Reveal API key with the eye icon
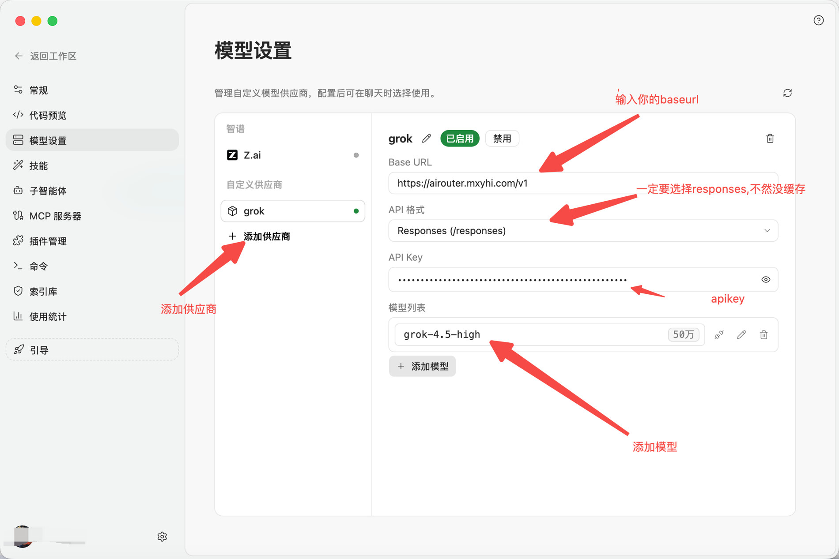The image size is (839, 559). [x=766, y=280]
